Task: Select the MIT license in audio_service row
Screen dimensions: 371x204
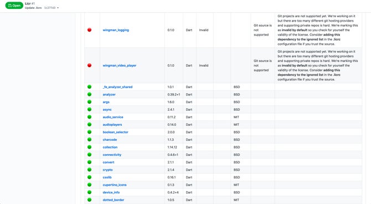Action: [236, 117]
